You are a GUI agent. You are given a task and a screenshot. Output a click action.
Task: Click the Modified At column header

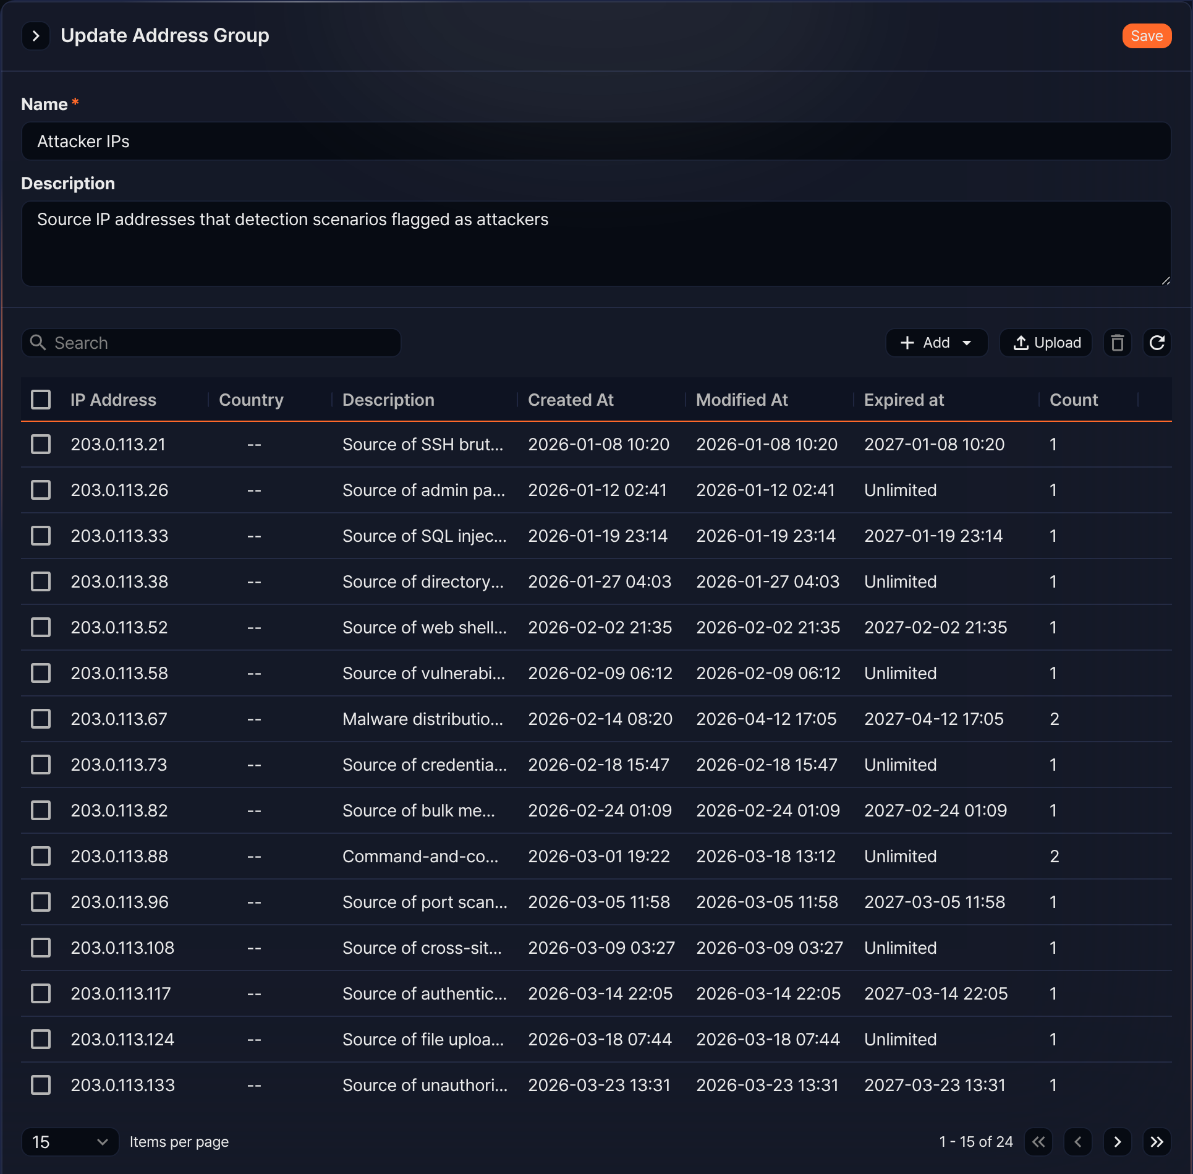click(x=742, y=400)
